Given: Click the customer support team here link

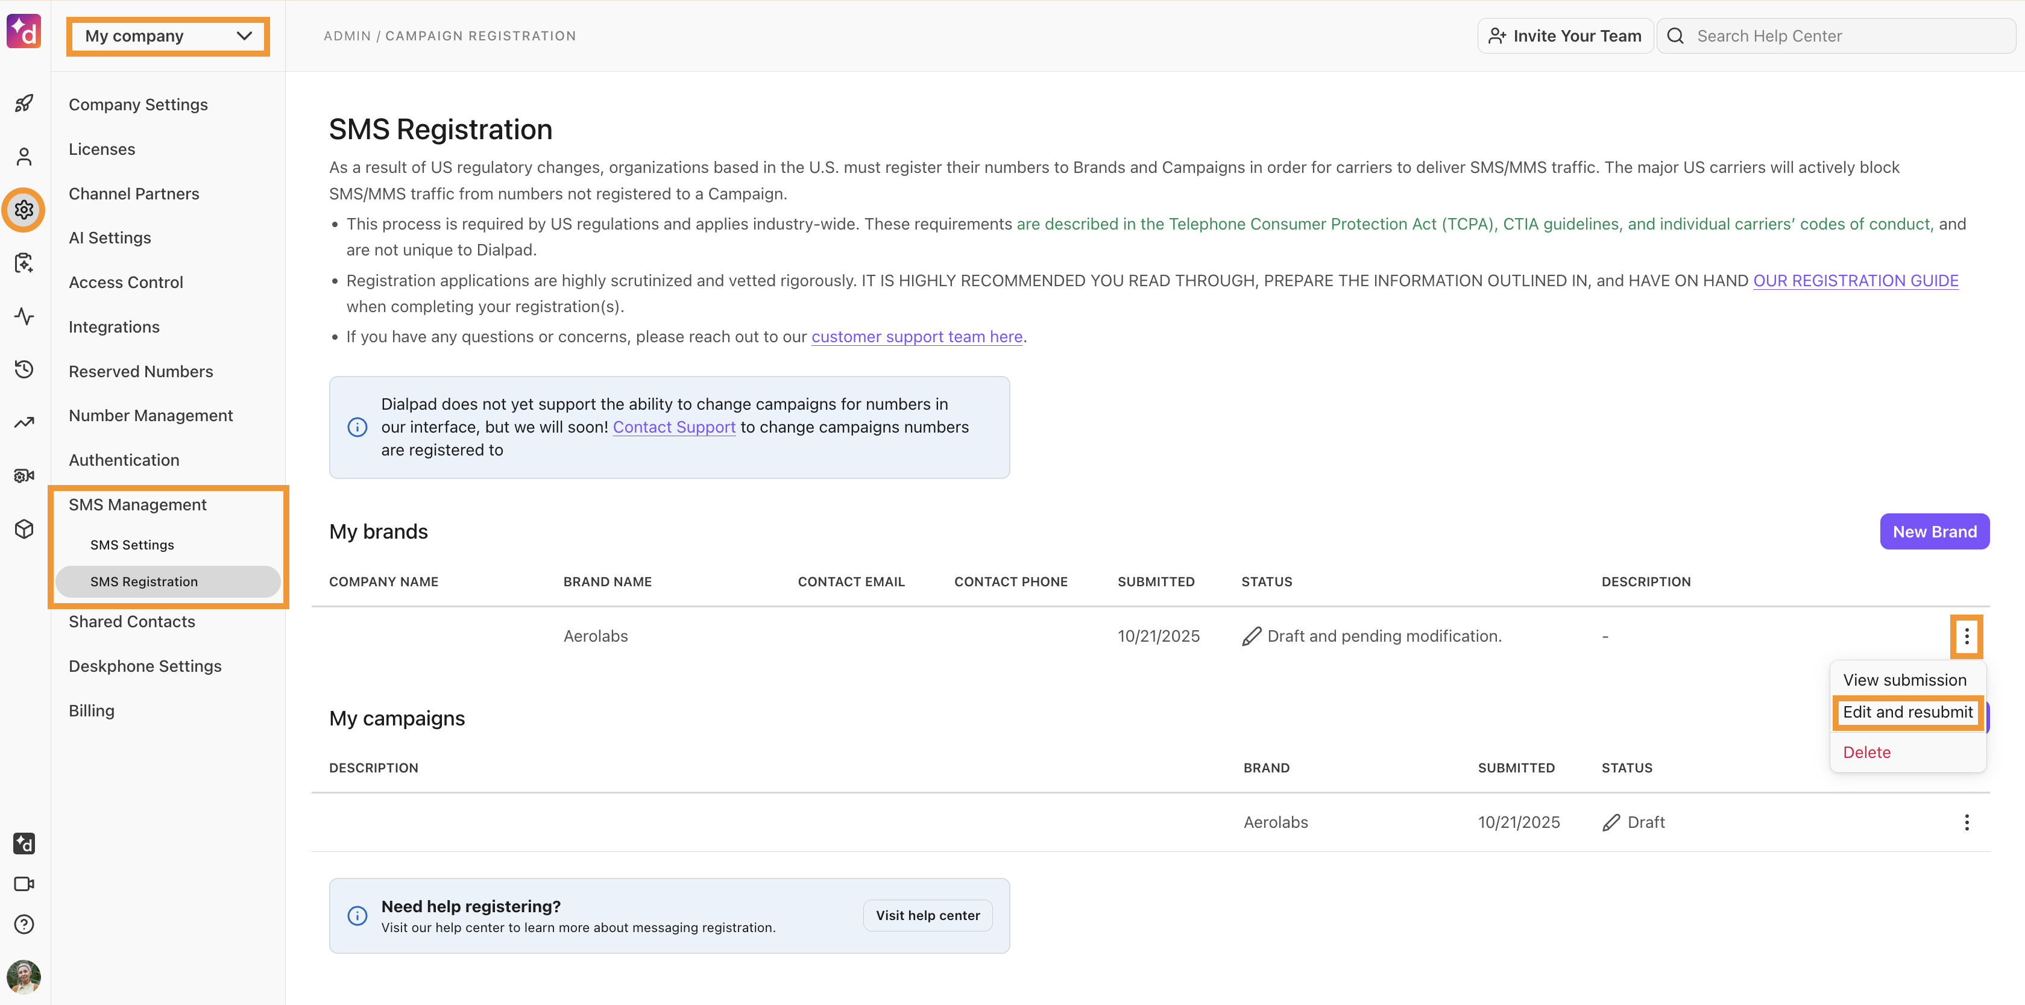Looking at the screenshot, I should pos(916,336).
